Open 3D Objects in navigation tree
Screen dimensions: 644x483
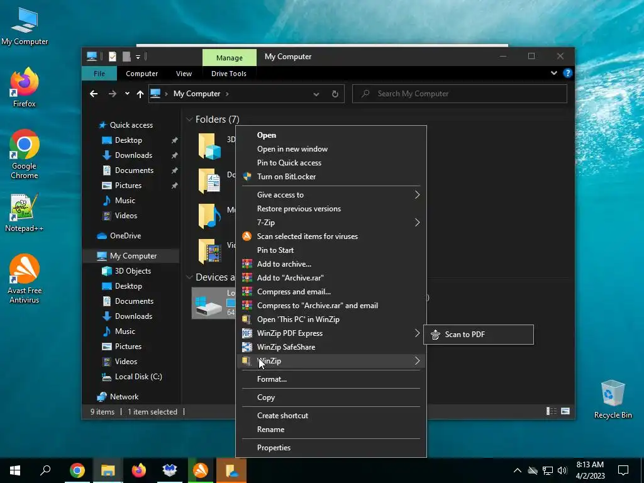click(133, 271)
